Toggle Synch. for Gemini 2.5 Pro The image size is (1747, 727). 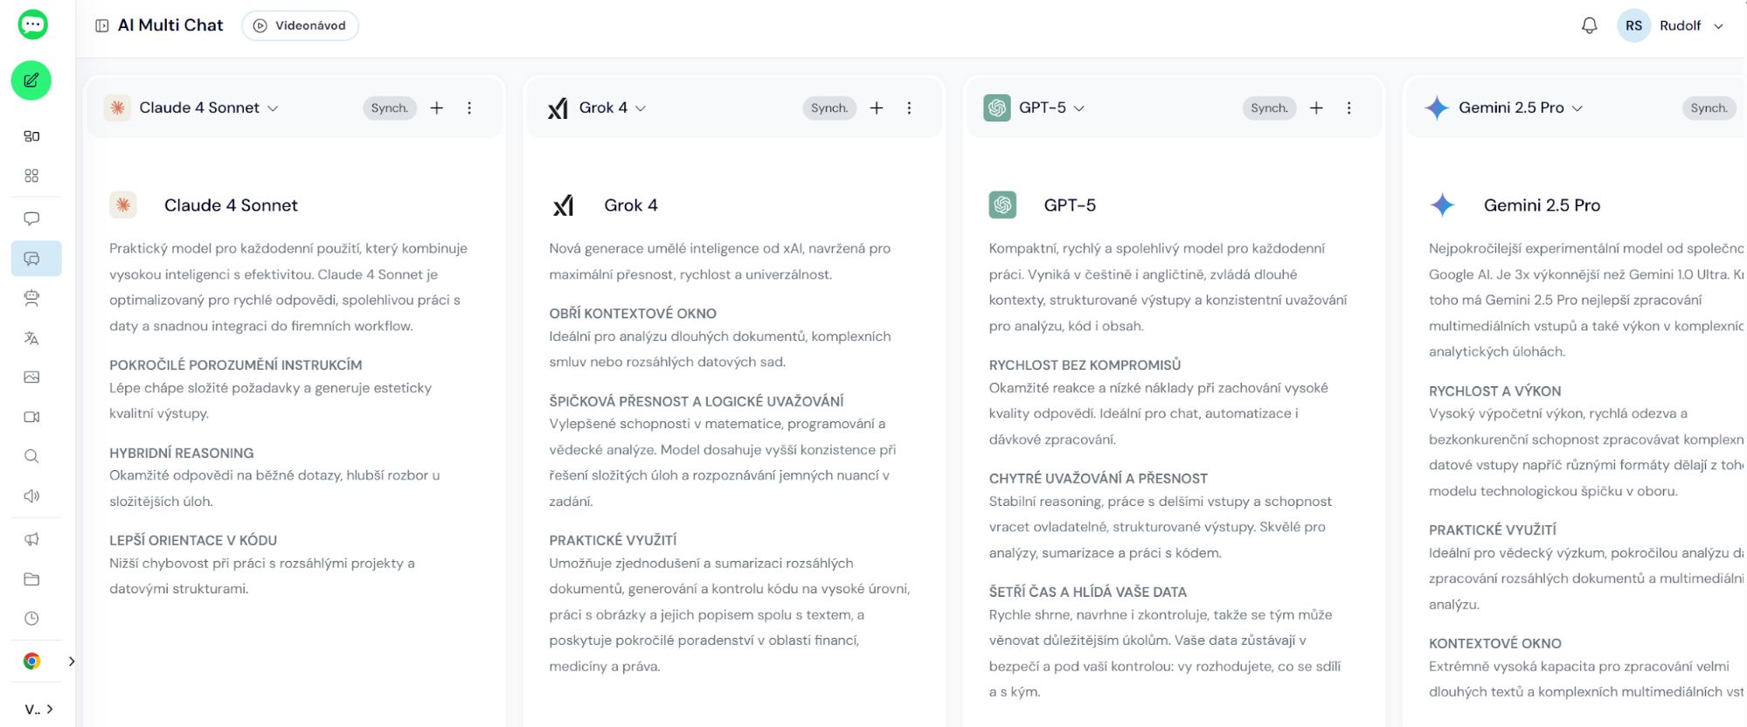tap(1709, 107)
